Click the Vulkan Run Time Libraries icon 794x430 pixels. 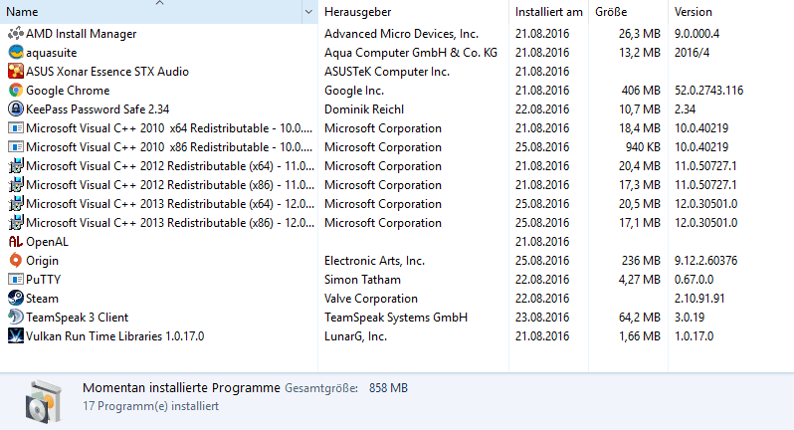16,335
